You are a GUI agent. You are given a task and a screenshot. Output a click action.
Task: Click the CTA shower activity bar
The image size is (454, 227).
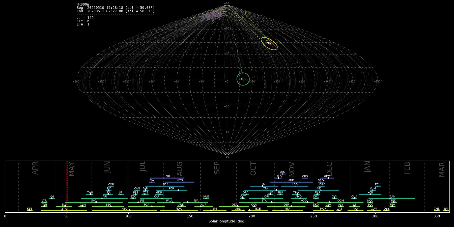(265, 190)
